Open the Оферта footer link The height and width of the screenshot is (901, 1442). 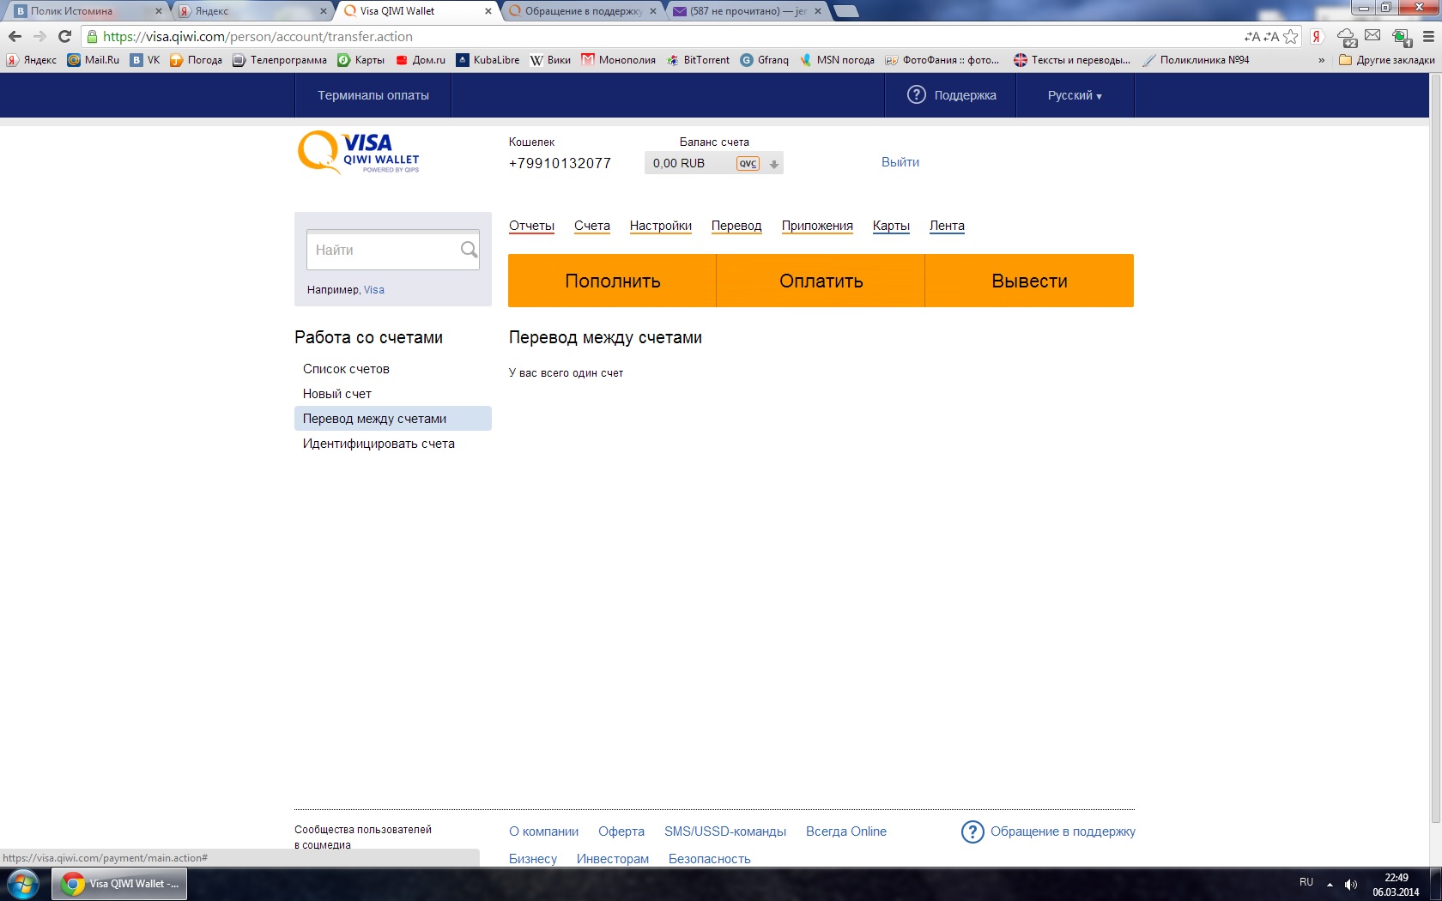point(621,831)
